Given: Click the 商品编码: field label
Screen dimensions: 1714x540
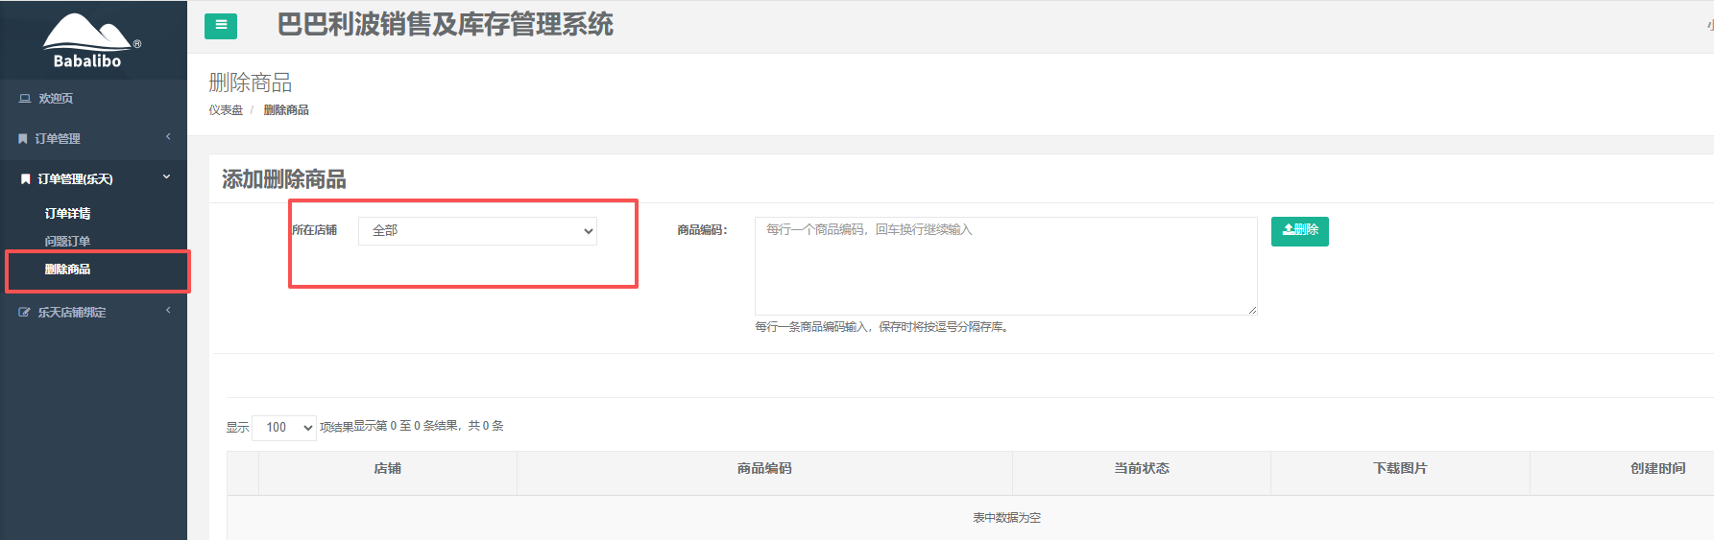Looking at the screenshot, I should tap(702, 230).
